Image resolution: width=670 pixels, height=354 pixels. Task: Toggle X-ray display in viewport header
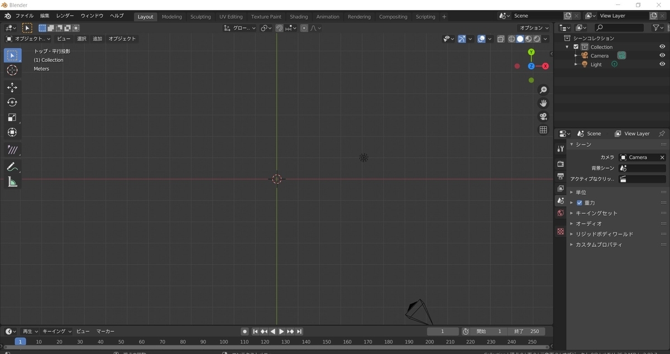point(501,39)
